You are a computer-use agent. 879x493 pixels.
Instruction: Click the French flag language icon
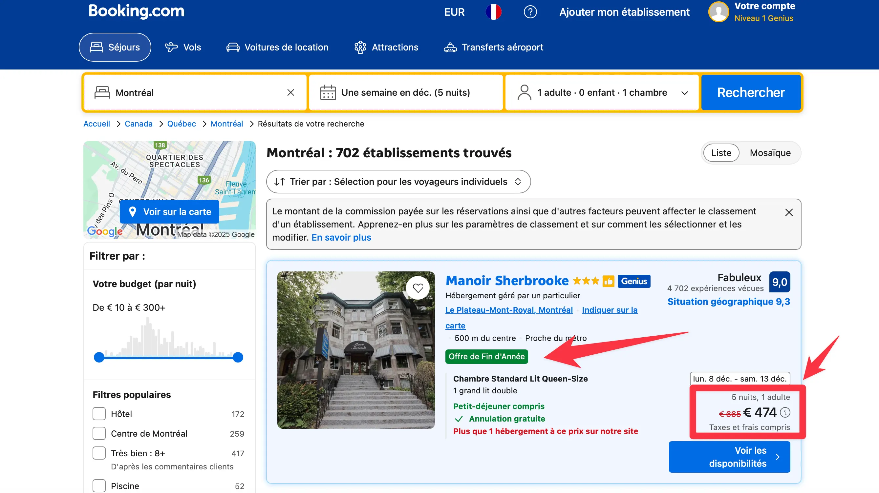(x=493, y=12)
